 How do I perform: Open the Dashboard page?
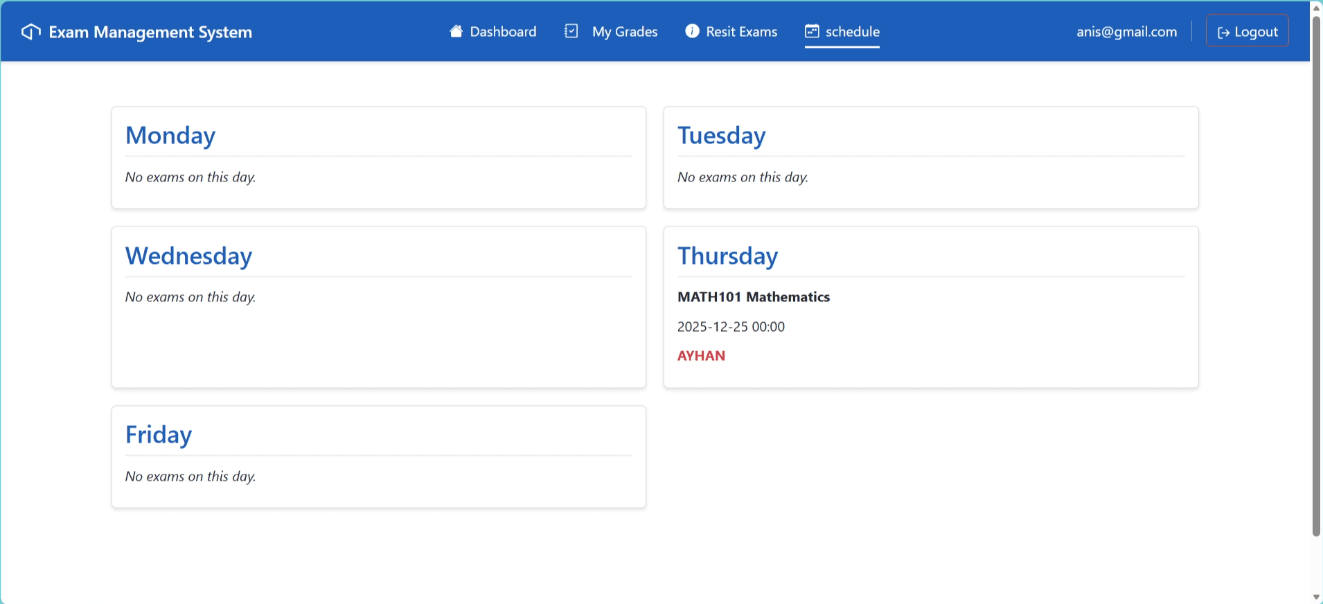[x=492, y=31]
